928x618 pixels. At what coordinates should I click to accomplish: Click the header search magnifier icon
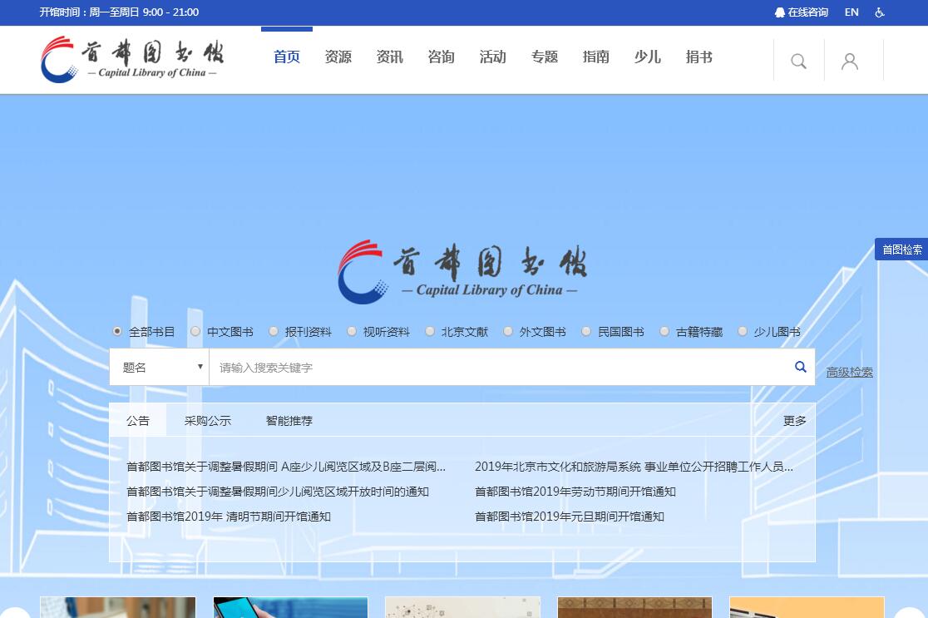(x=798, y=61)
